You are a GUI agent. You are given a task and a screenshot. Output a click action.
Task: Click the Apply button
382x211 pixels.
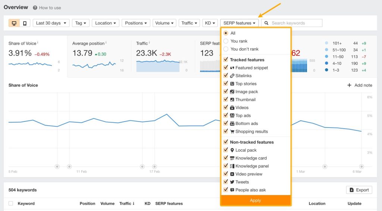tap(255, 200)
